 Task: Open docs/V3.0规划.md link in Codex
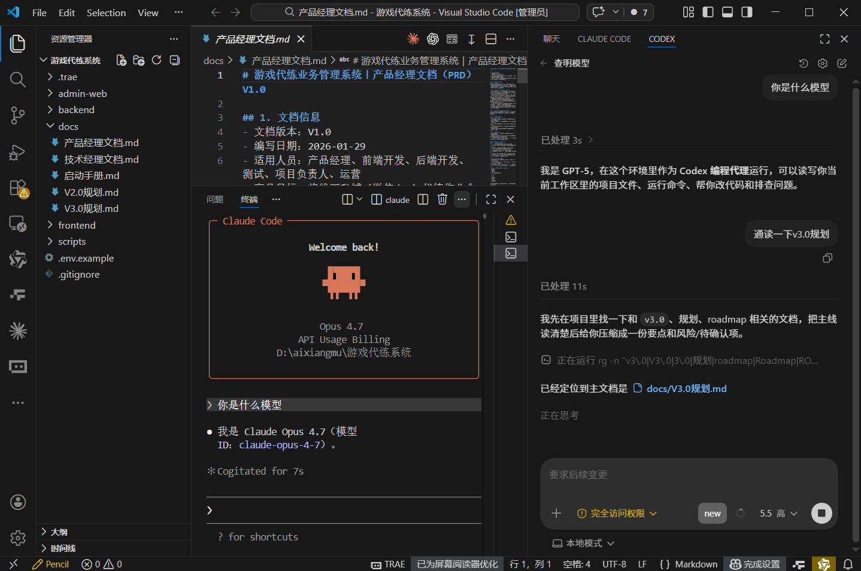point(680,388)
